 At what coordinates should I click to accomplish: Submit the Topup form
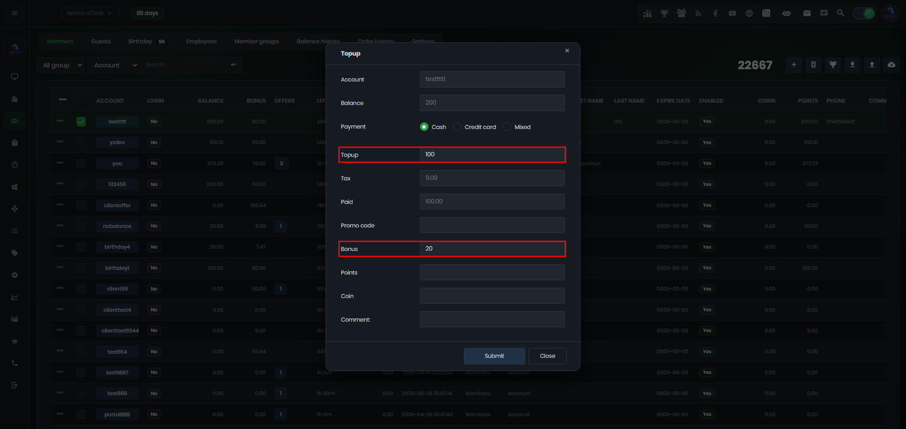click(494, 356)
